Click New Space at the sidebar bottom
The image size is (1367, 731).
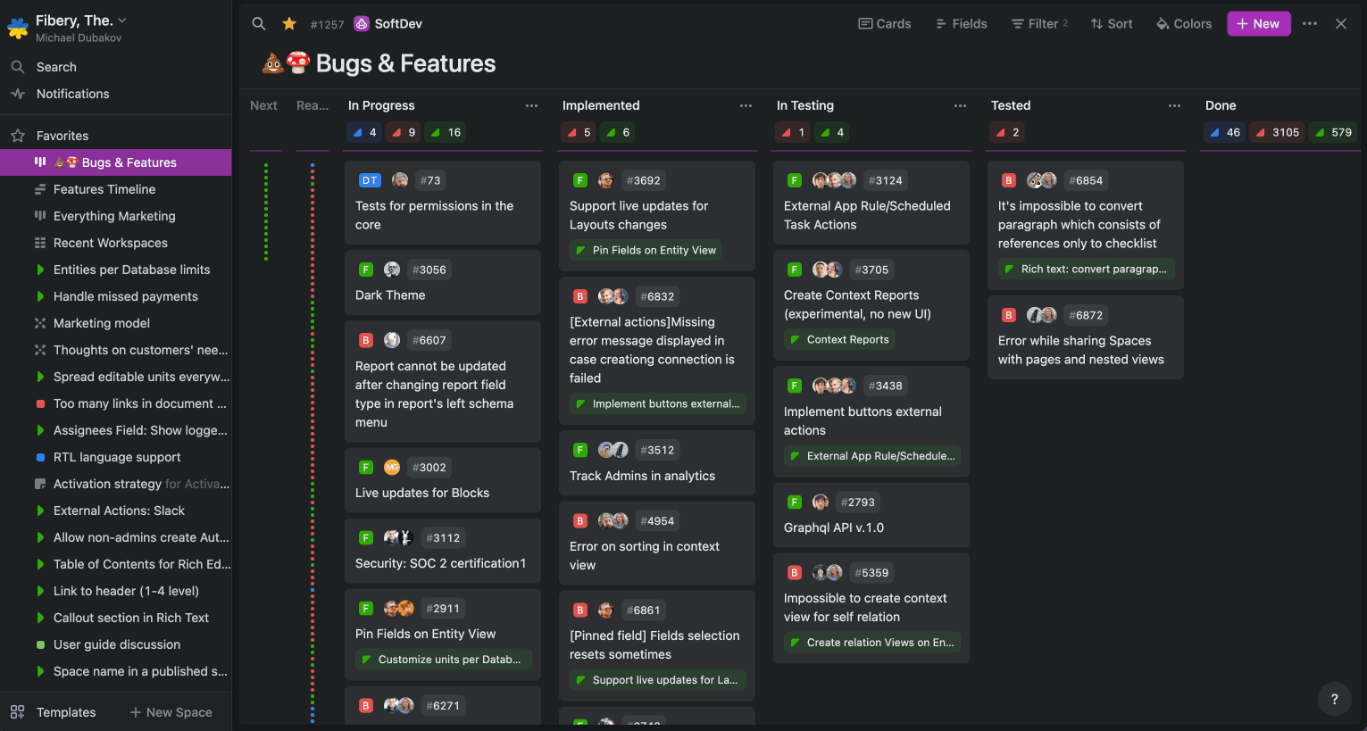click(x=171, y=712)
